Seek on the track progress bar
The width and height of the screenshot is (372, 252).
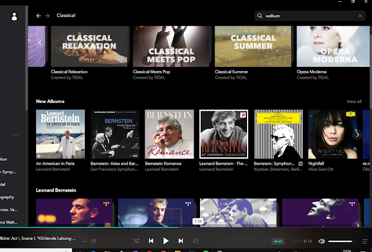point(186,228)
